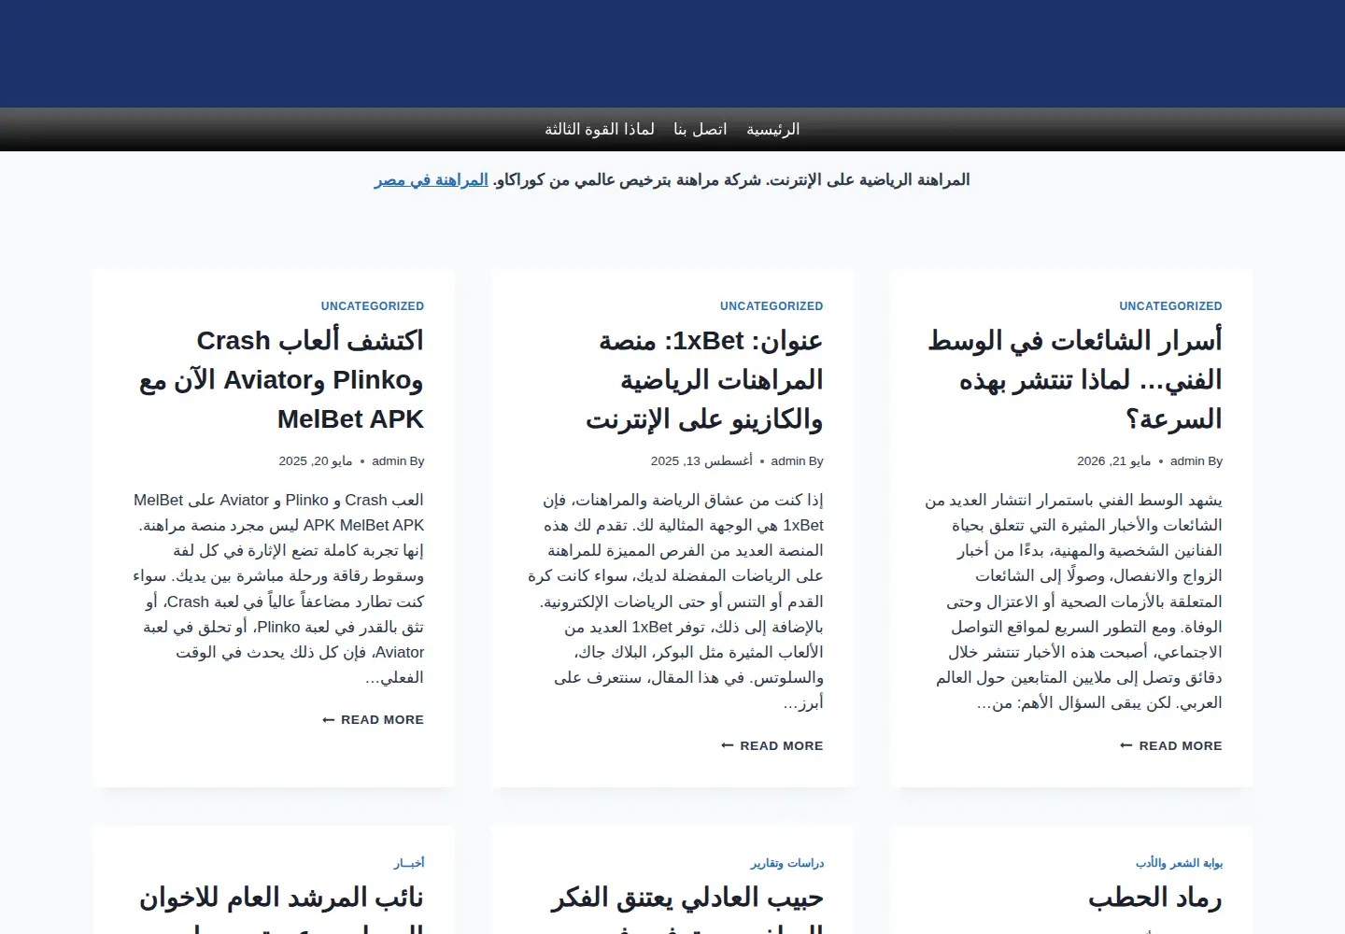Open the اتصل بنا menu item

click(701, 129)
